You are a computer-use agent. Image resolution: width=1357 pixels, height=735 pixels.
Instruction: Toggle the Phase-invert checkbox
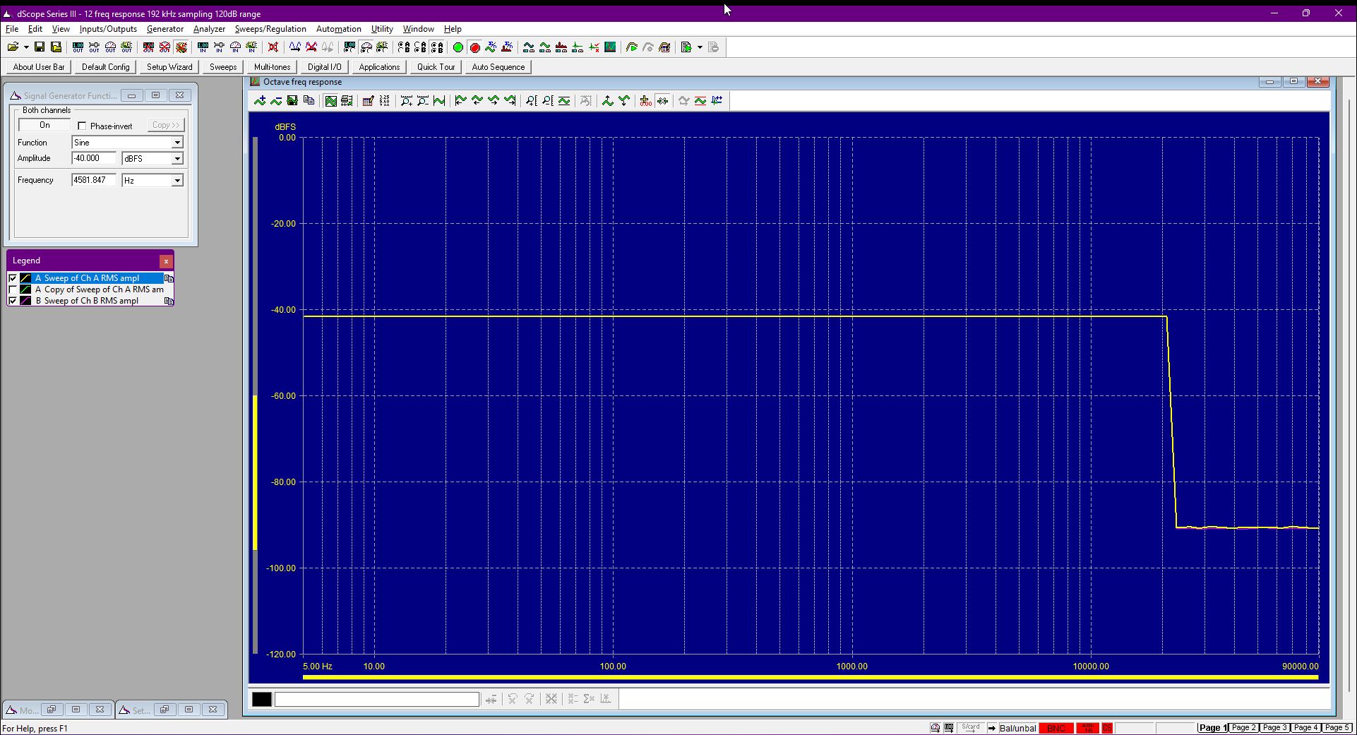click(x=82, y=126)
